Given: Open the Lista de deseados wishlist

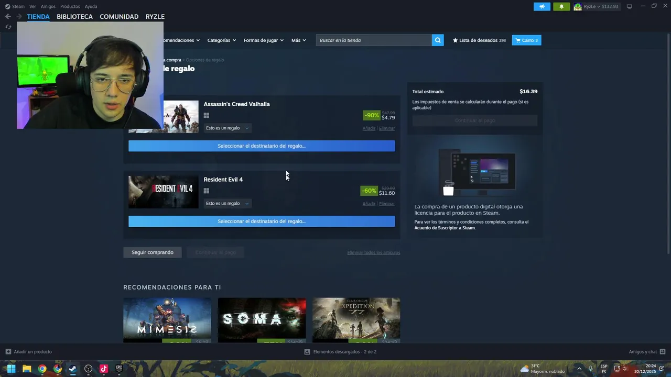Looking at the screenshot, I should click(x=479, y=40).
